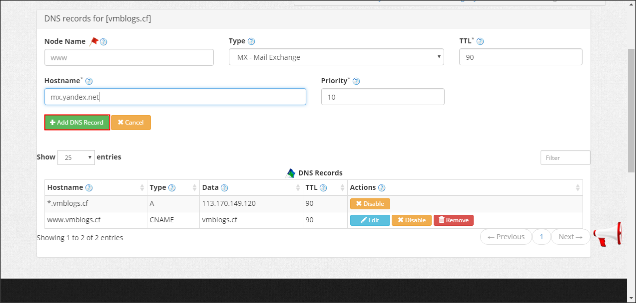Viewport: 636px width, 303px height.
Task: Click the red megaphone announcement icon
Action: coord(607,234)
